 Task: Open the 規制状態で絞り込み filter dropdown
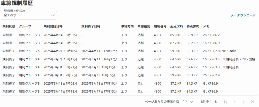coord(29,15)
